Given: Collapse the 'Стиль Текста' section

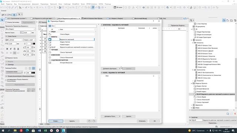Looking at the screenshot, I should tap(6, 36).
